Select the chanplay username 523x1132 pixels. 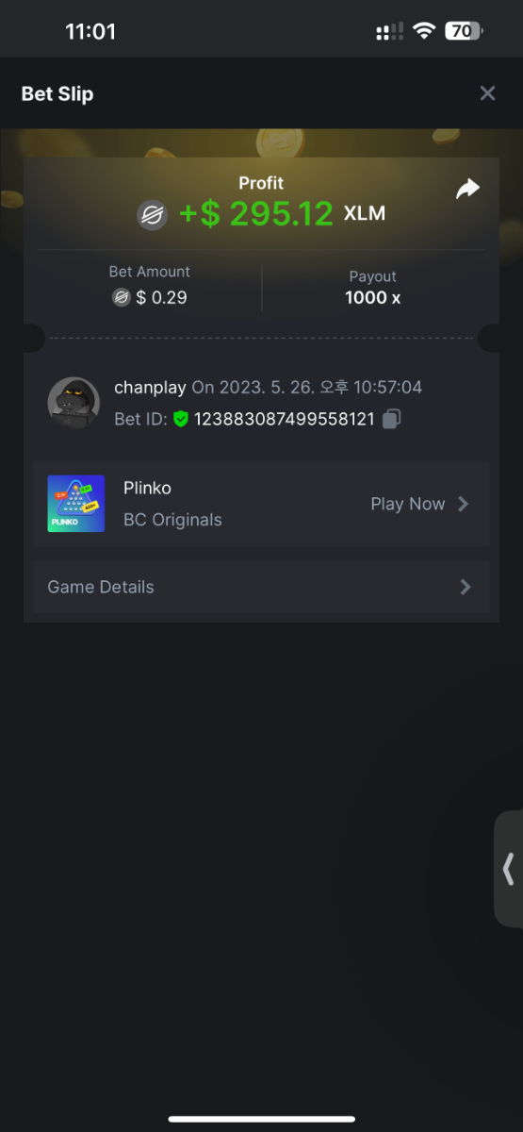click(150, 388)
